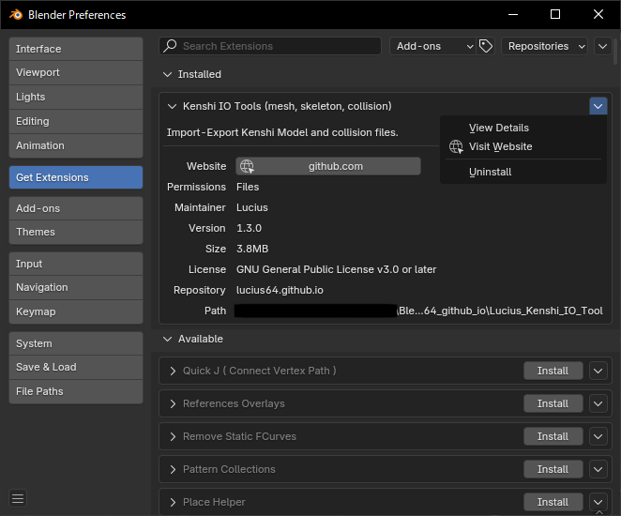Collapse the Installed section
The image size is (621, 516).
pos(168,74)
